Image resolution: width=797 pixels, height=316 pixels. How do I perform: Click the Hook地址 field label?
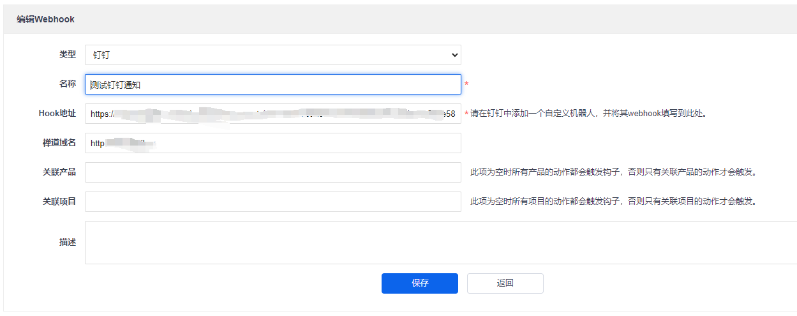pos(57,114)
